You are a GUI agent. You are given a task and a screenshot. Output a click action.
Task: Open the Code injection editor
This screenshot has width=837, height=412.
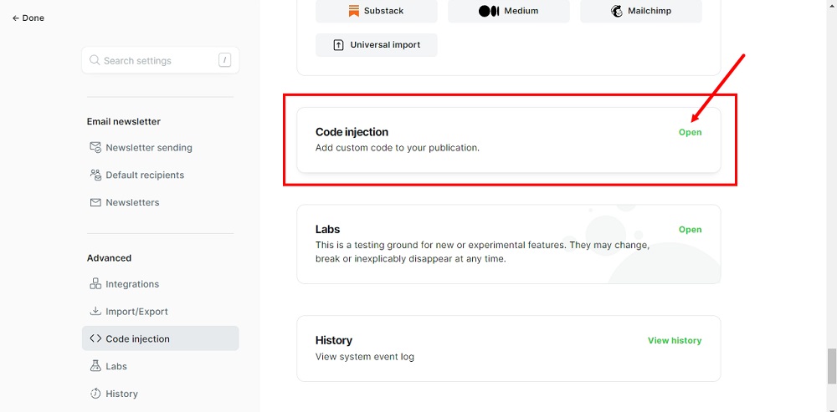[x=691, y=132]
